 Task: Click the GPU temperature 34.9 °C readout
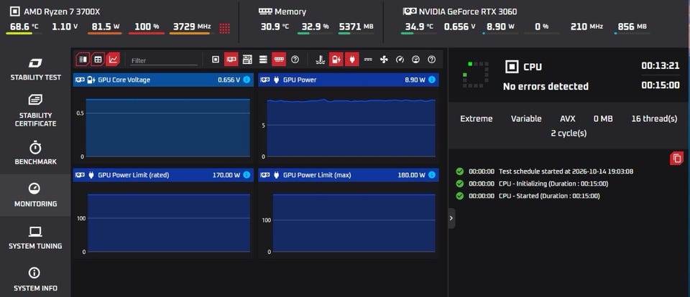[x=419, y=27]
